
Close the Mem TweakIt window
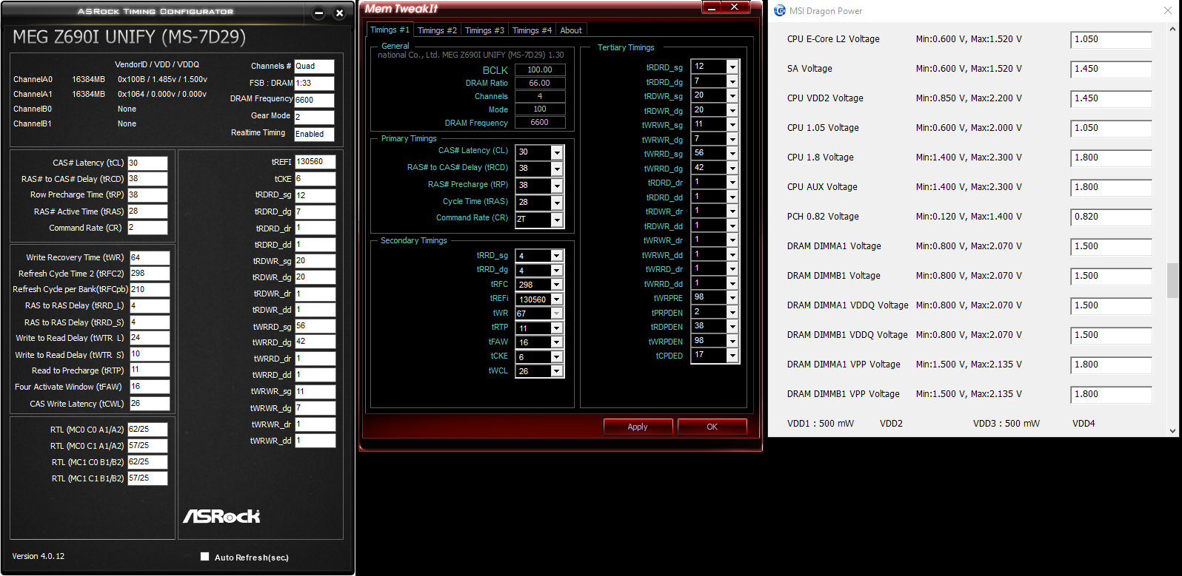tap(735, 7)
